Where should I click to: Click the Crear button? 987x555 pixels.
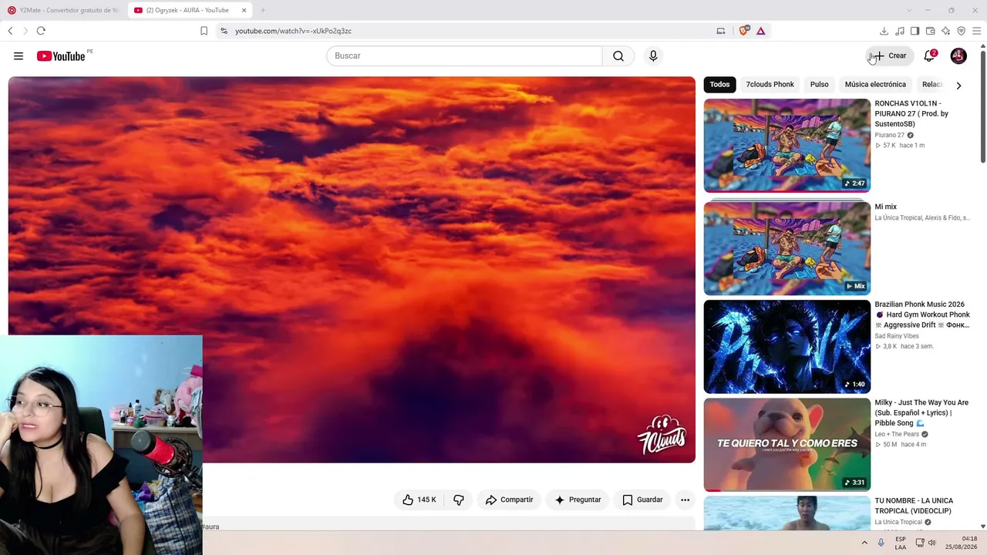[889, 55]
